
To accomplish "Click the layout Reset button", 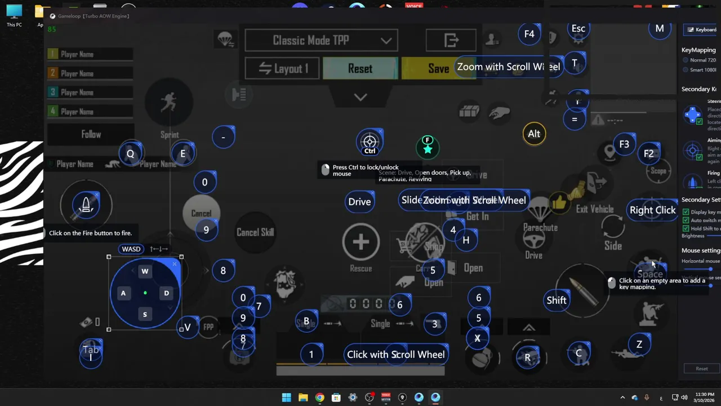I will point(360,69).
